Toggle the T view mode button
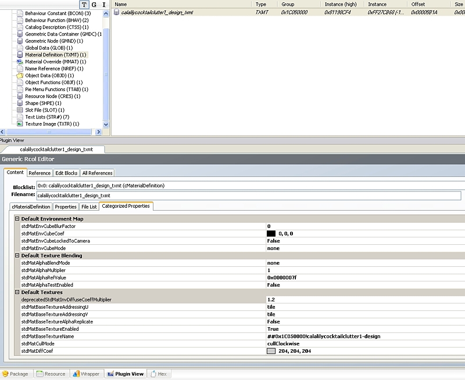Image resolution: width=465 pixels, height=380 pixels. point(84,5)
